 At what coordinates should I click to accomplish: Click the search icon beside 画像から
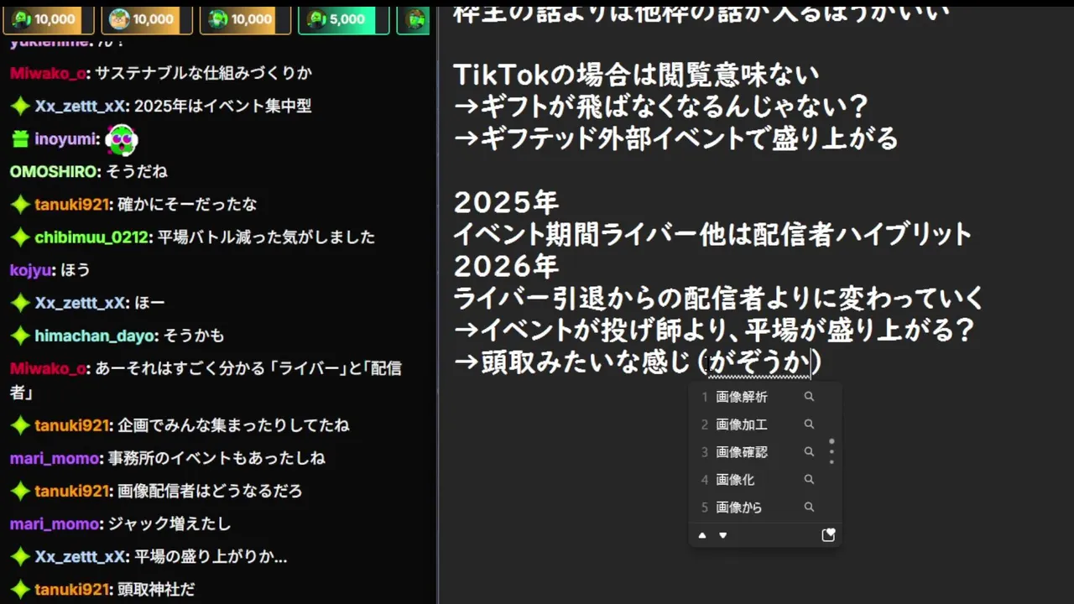(809, 508)
